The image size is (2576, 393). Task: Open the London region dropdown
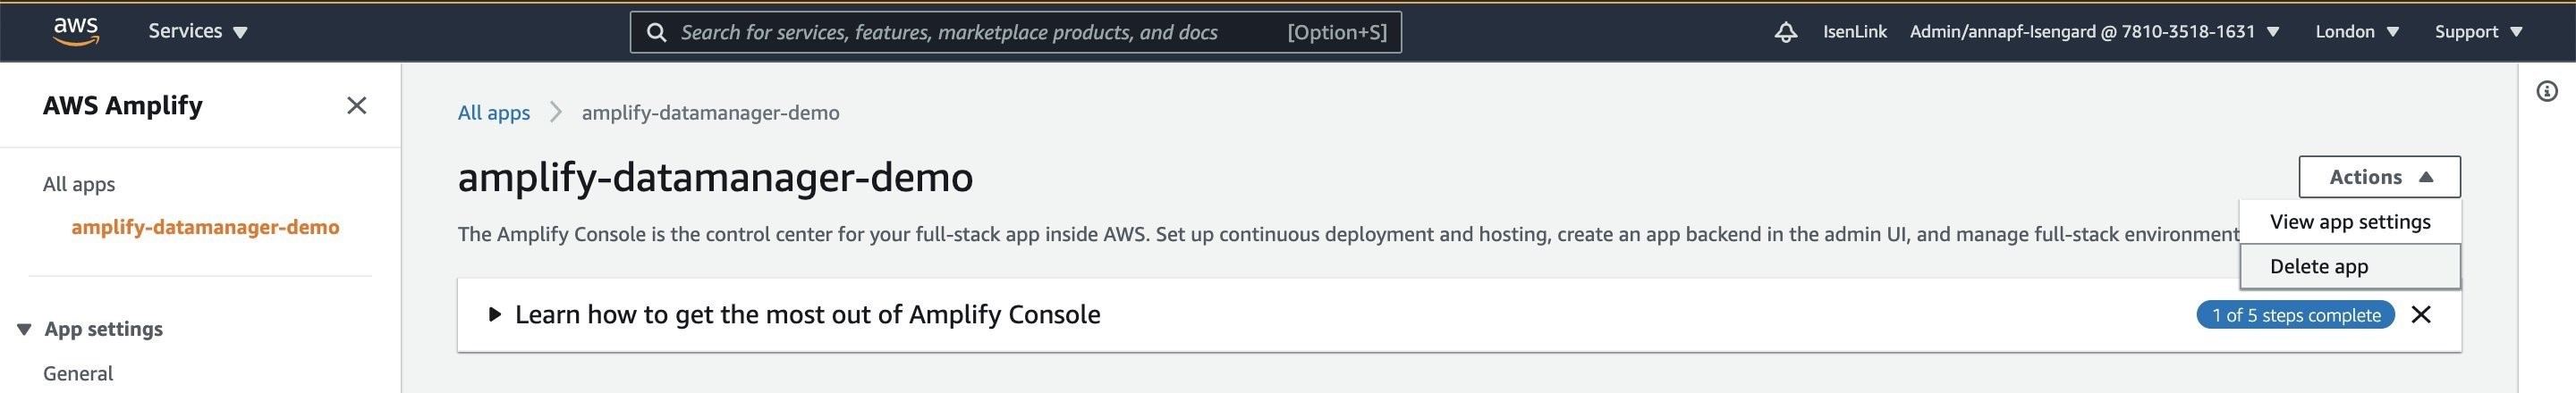tap(2356, 32)
